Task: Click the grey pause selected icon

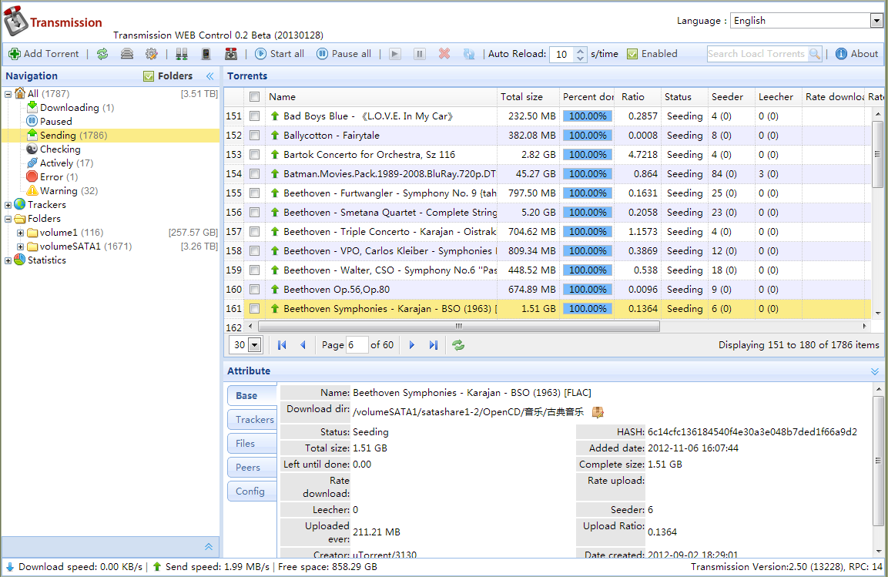Action: [420, 54]
